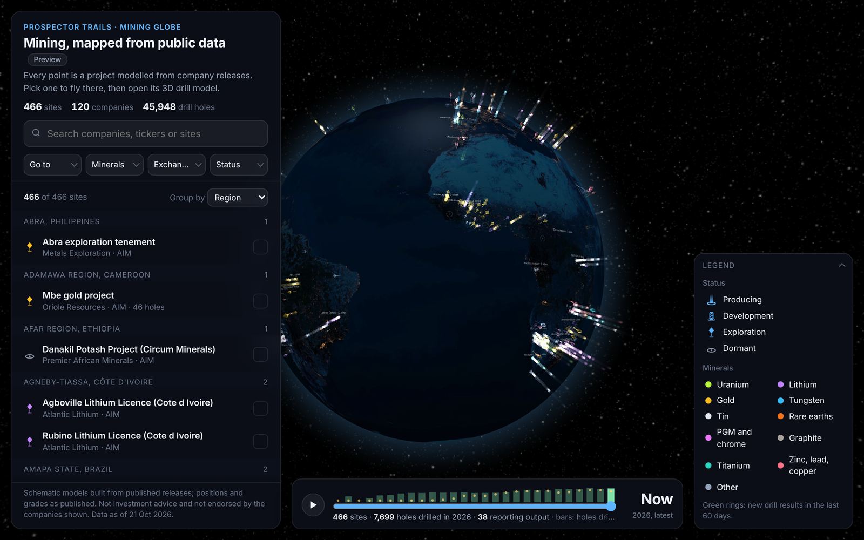This screenshot has height=540, width=864.
Task: Click the timeline slider handle
Action: tap(611, 507)
